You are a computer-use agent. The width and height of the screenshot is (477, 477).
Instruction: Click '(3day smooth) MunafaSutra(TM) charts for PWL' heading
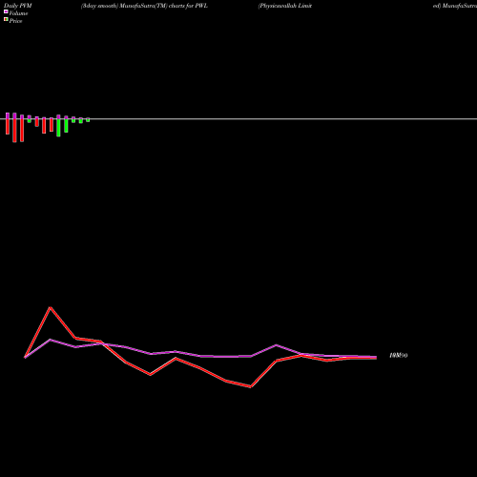click(144, 6)
